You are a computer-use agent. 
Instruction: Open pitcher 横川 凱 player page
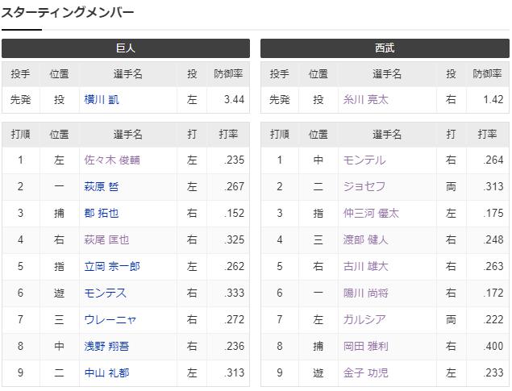click(x=102, y=99)
